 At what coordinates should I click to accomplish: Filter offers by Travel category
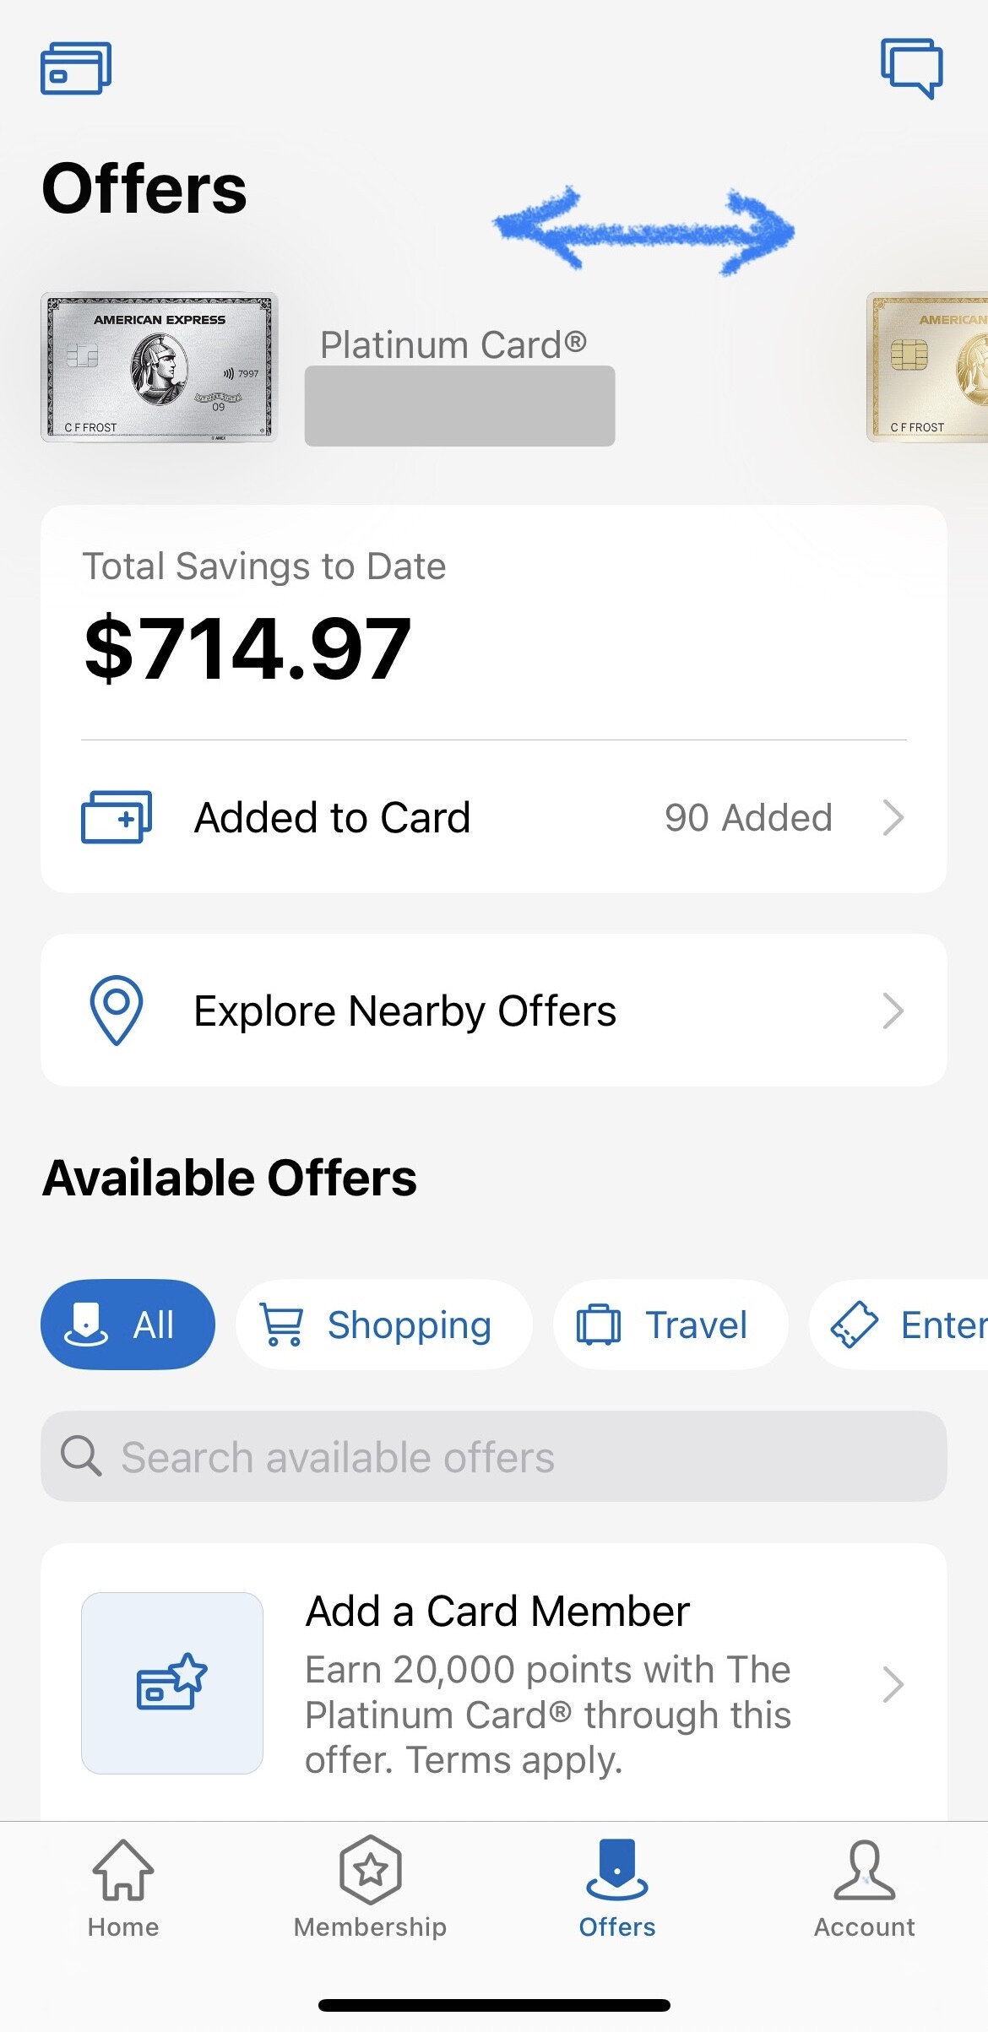pos(670,1325)
